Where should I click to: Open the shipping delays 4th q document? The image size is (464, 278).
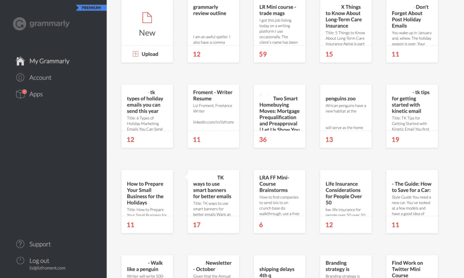pos(279,267)
